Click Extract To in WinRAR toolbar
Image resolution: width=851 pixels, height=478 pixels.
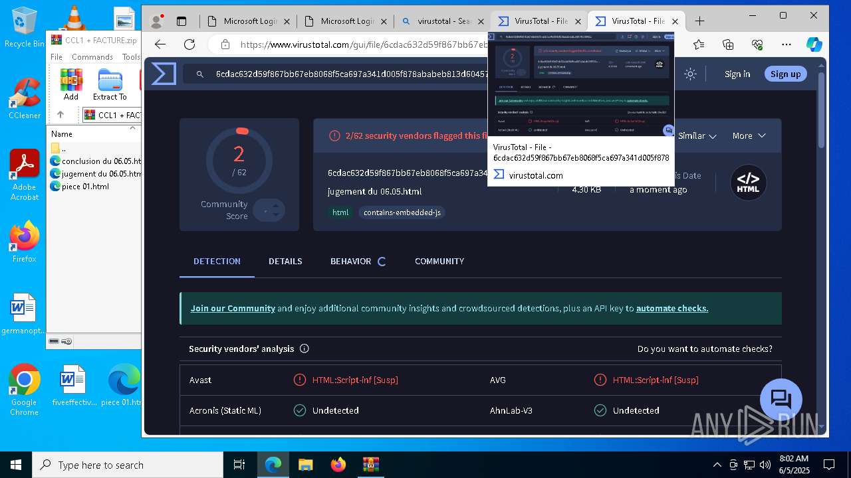(x=110, y=84)
